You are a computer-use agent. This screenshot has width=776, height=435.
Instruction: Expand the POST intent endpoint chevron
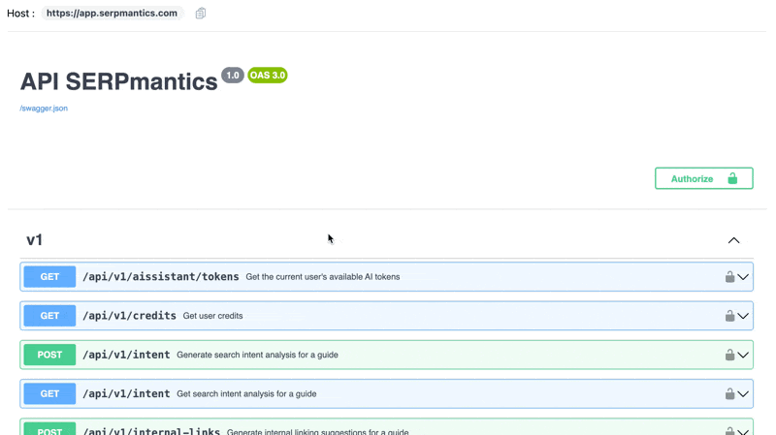coord(743,355)
